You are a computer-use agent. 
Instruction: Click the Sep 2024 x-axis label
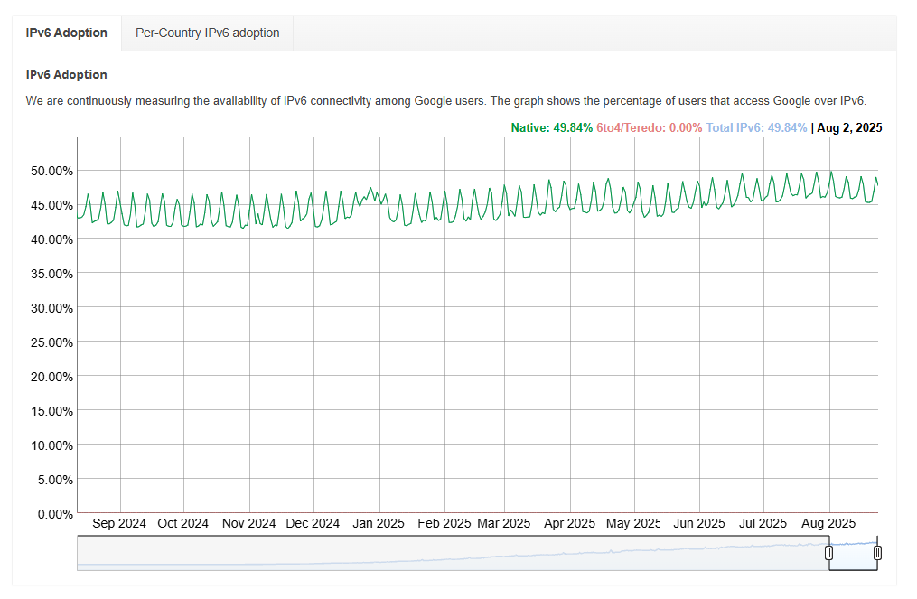(x=119, y=523)
